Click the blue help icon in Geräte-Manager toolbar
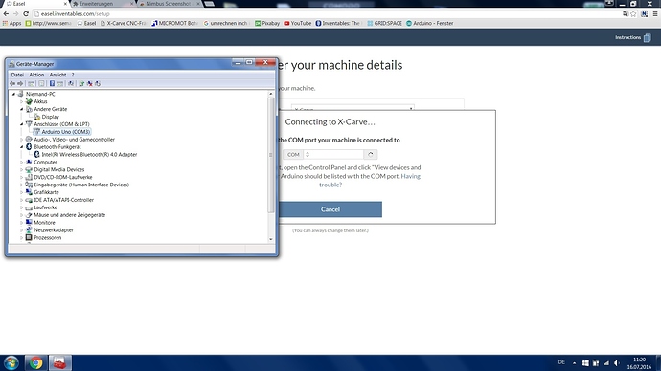This screenshot has width=661, height=371. (52, 84)
